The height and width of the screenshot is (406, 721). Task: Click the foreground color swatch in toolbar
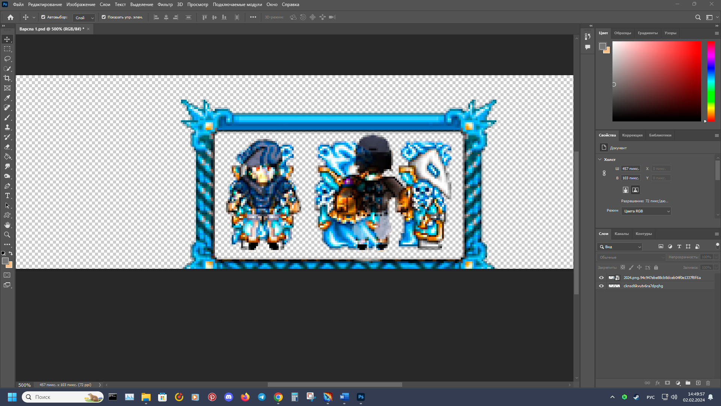5,261
